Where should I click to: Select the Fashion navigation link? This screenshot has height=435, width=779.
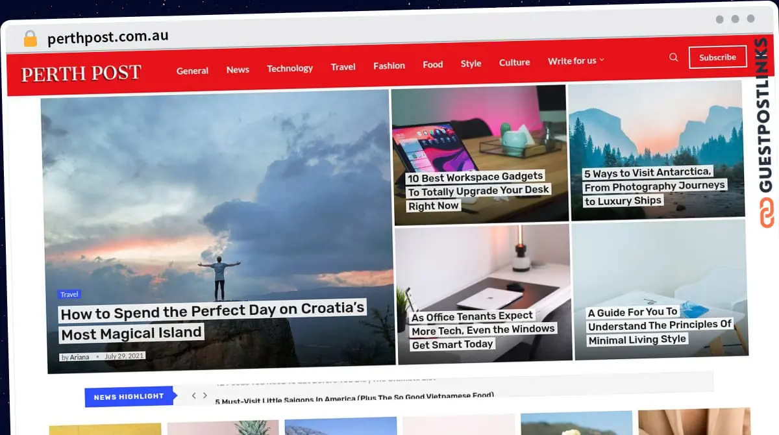point(389,66)
